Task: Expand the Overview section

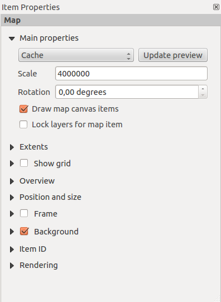Action: pos(12,181)
